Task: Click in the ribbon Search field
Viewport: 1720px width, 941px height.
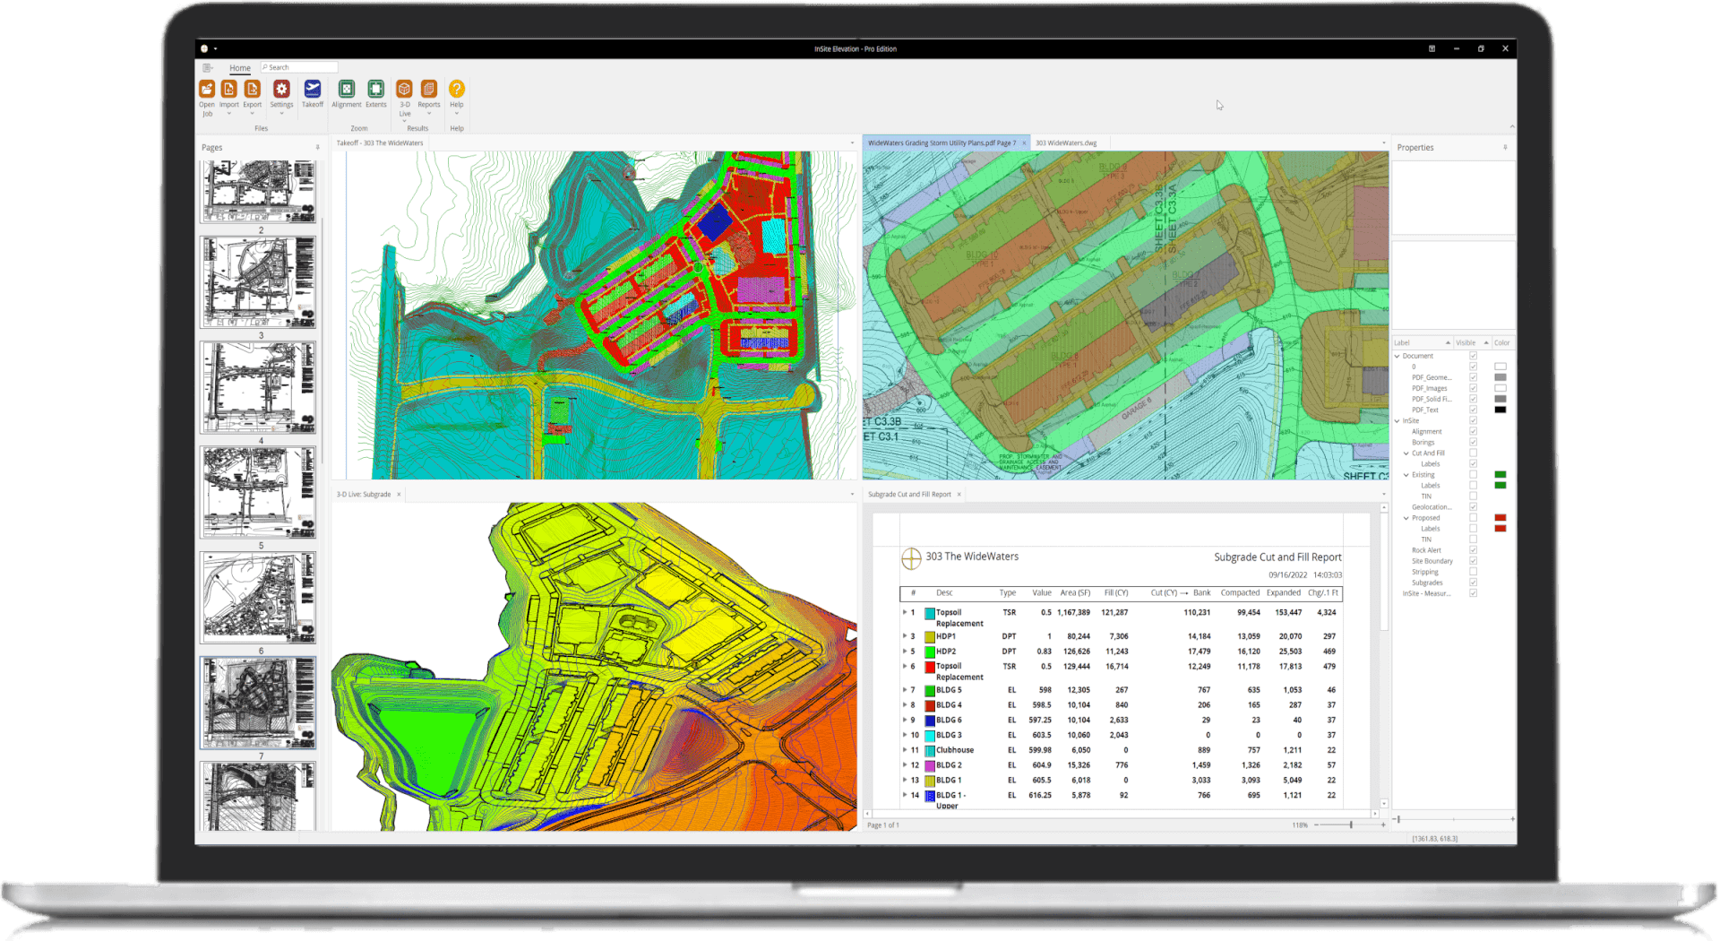Action: coord(299,68)
